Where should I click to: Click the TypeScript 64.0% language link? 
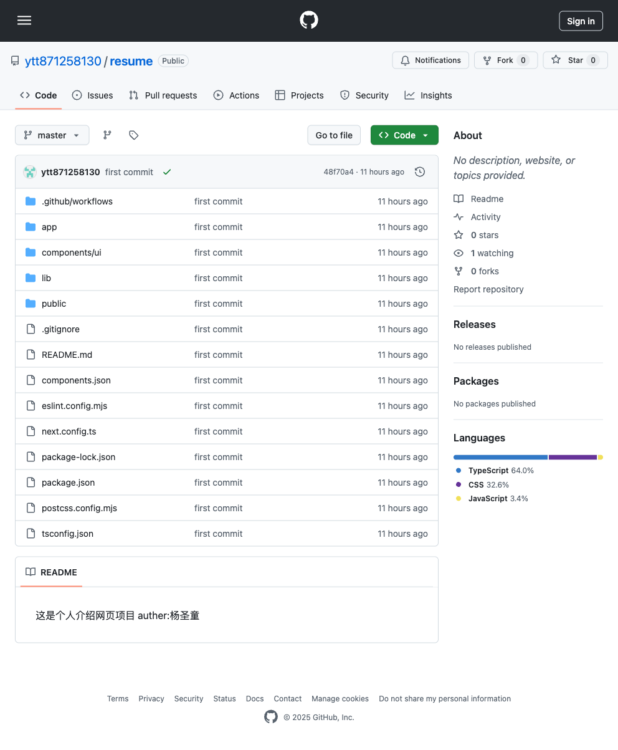[x=495, y=471]
